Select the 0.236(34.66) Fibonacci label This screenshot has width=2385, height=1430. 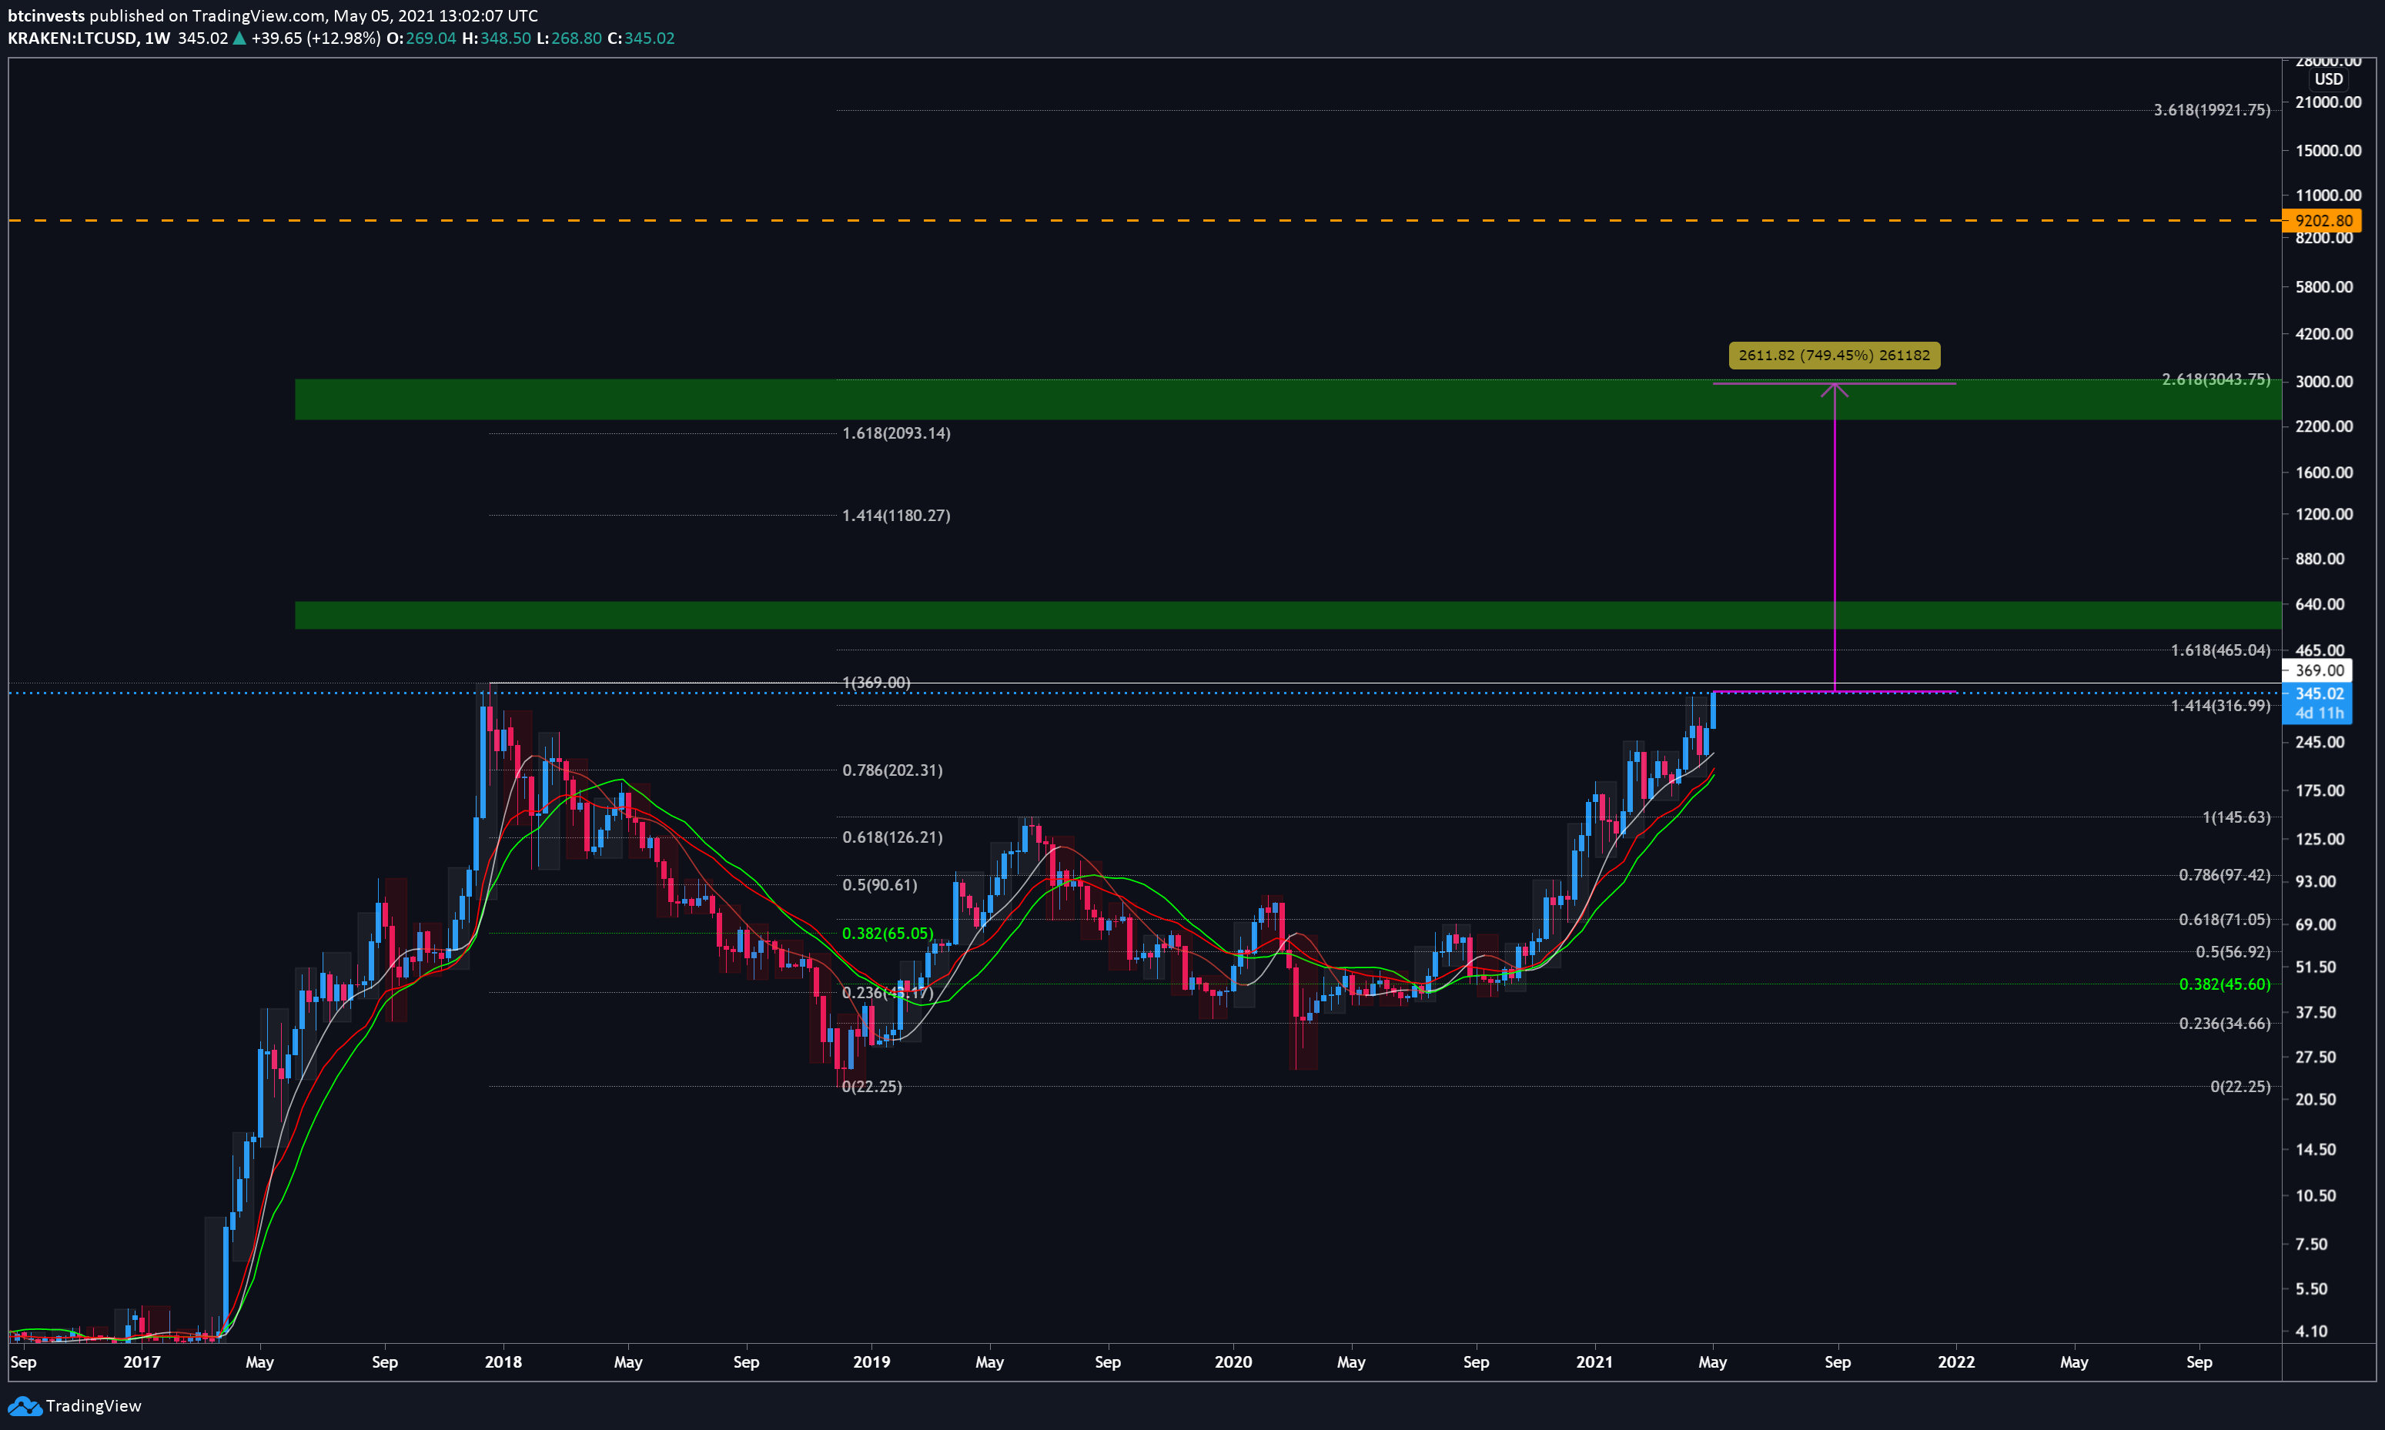[x=2224, y=1024]
